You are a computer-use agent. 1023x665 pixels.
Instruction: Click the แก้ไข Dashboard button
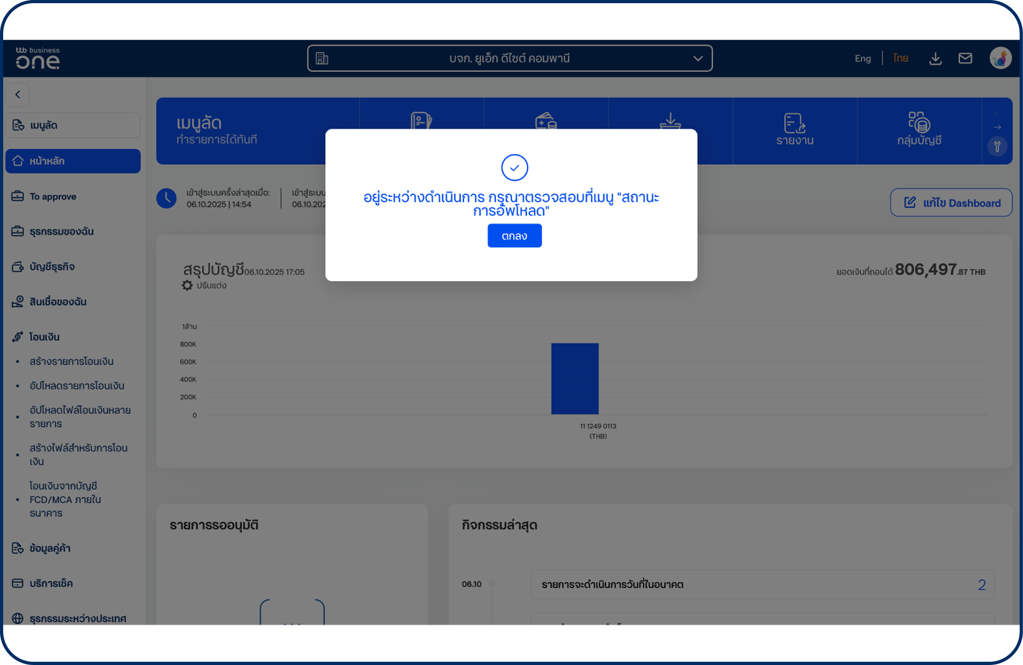click(x=951, y=203)
